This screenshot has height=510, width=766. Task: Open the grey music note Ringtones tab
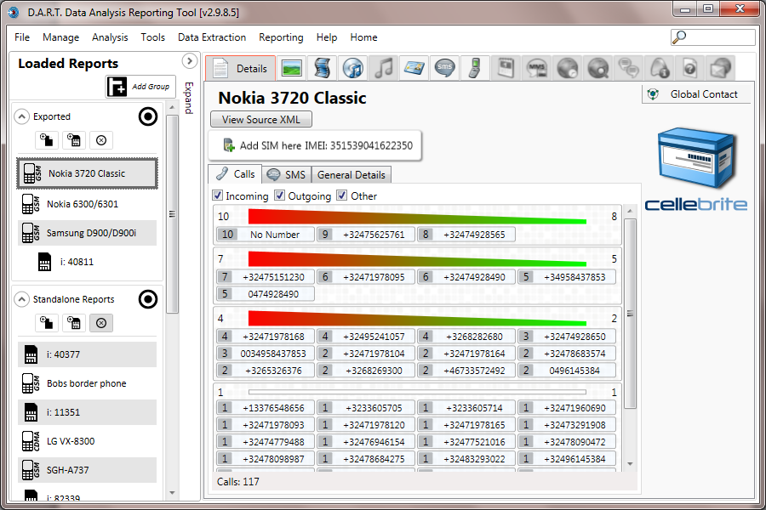[384, 68]
